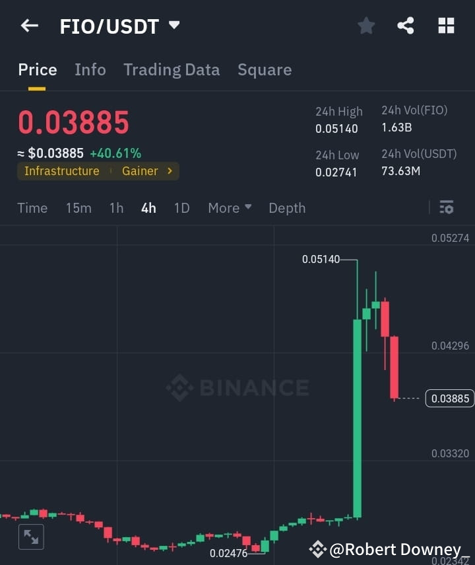Open the Square tab
Screen dimensions: 475x565
[x=265, y=69]
